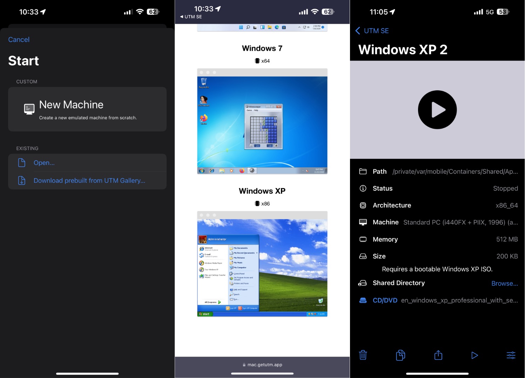Open the Windows XP screenshot thumbnail

pyautogui.click(x=262, y=264)
